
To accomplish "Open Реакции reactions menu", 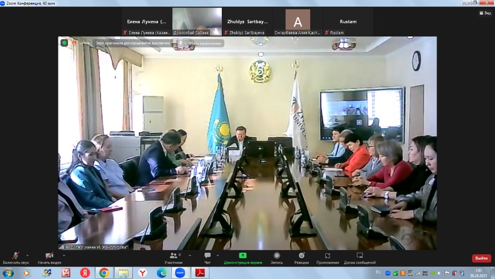I will coord(302,258).
